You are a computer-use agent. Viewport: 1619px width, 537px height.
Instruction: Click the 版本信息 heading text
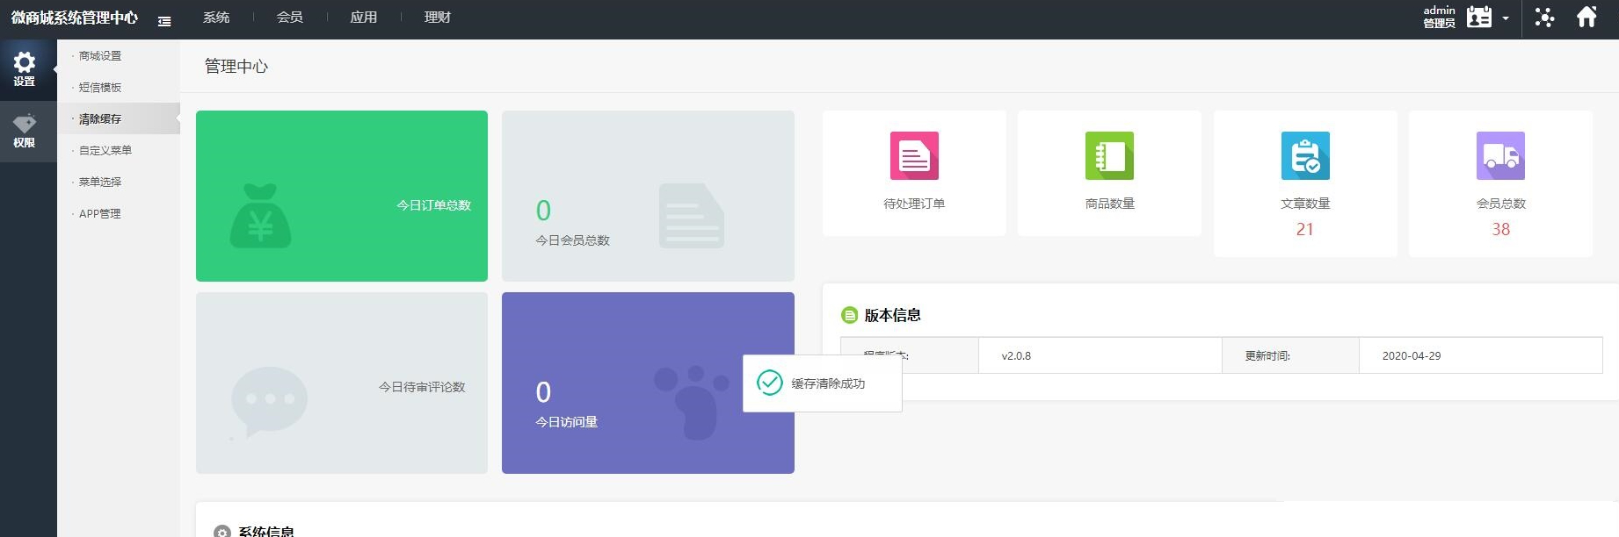pyautogui.click(x=893, y=315)
